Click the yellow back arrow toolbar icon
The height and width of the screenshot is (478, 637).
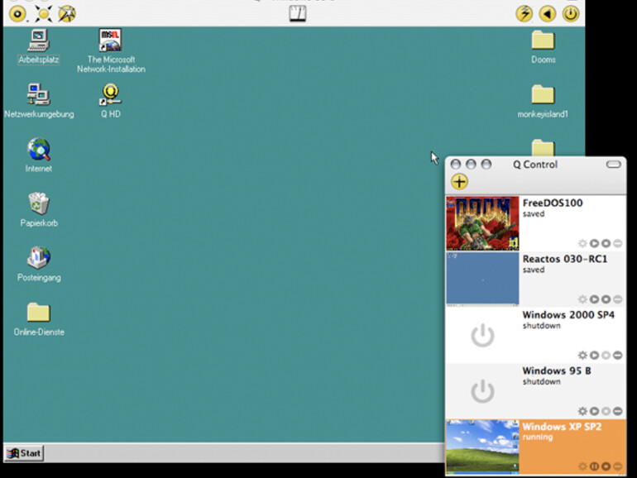(547, 13)
